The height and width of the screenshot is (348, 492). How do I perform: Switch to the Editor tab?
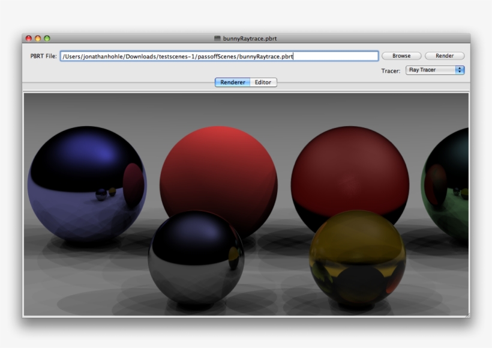[x=262, y=82]
